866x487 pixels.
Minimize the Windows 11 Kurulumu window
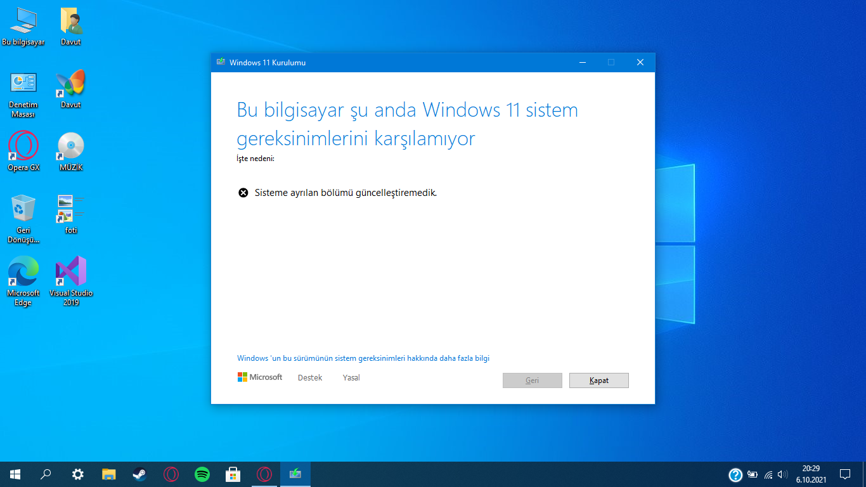click(x=583, y=62)
